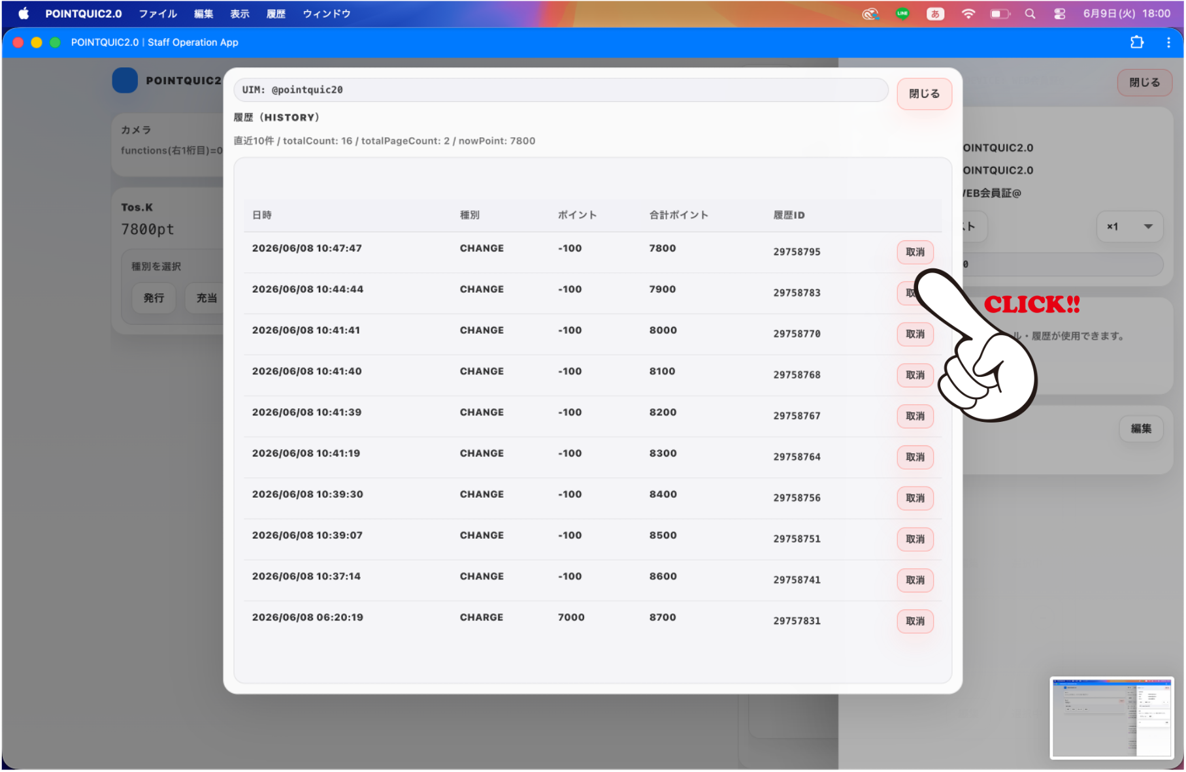Click the totalCount summary line
1186x772 pixels.
coord(384,141)
